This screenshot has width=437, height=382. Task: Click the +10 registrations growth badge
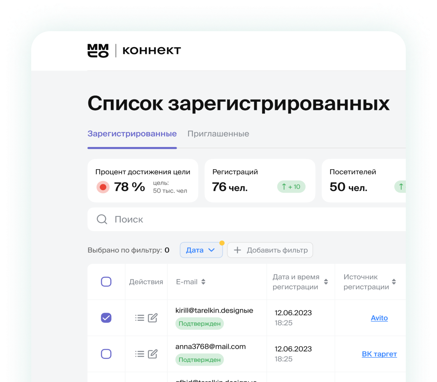click(291, 187)
